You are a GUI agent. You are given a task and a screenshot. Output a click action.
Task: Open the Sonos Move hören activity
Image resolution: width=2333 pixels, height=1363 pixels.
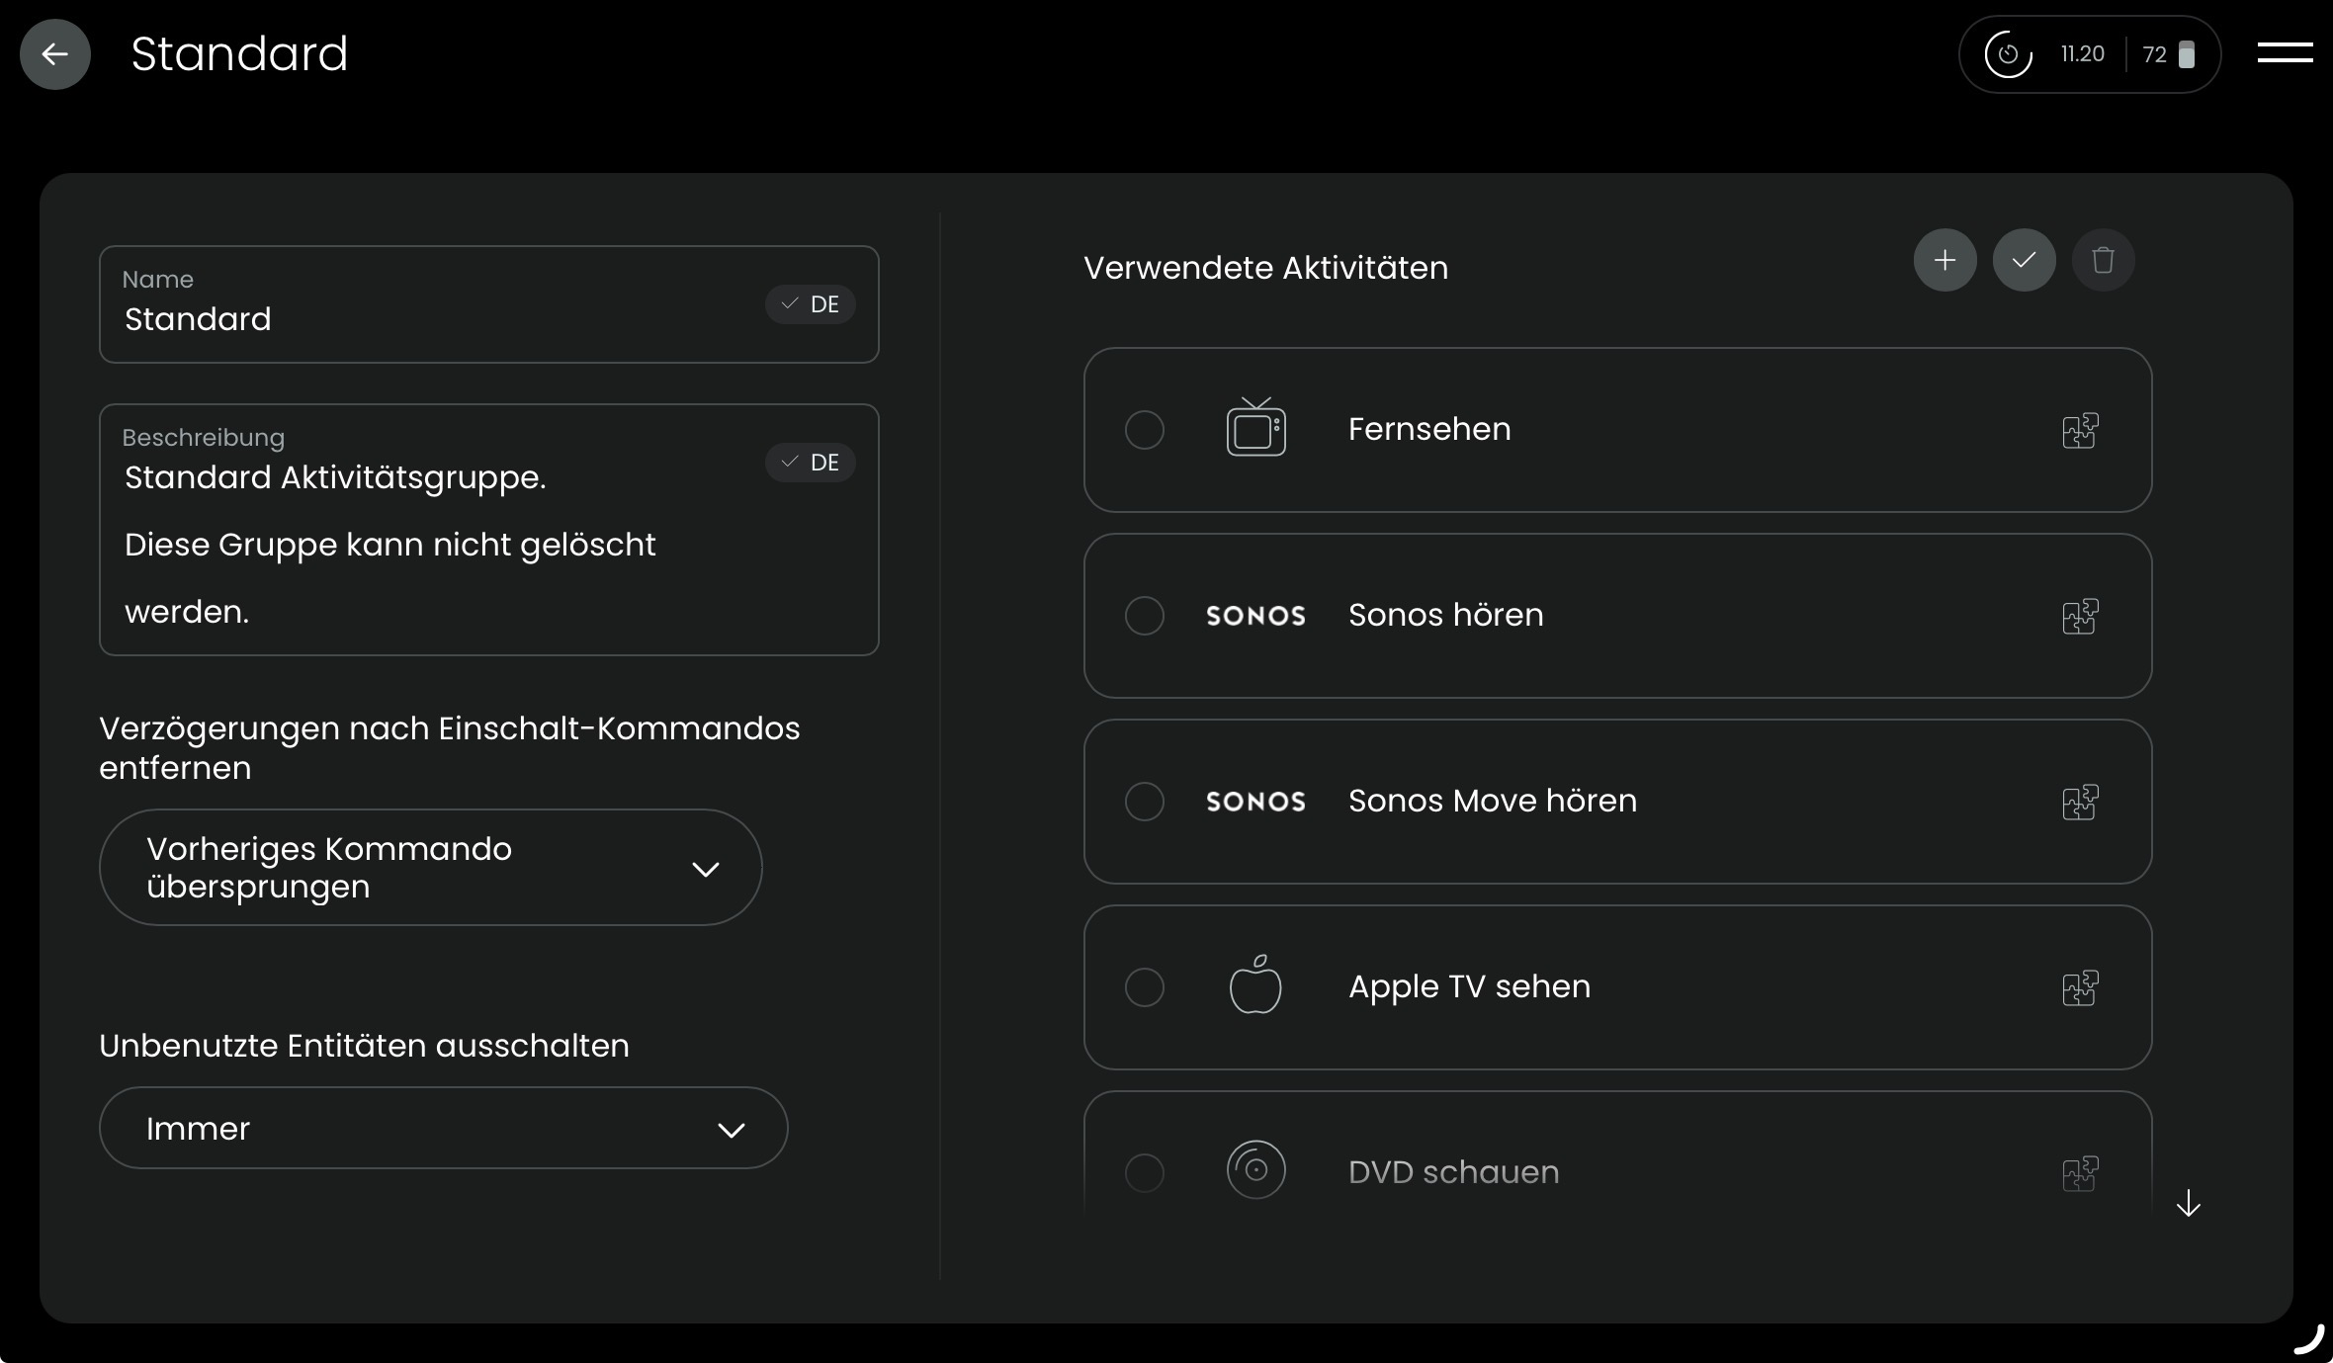click(1493, 802)
